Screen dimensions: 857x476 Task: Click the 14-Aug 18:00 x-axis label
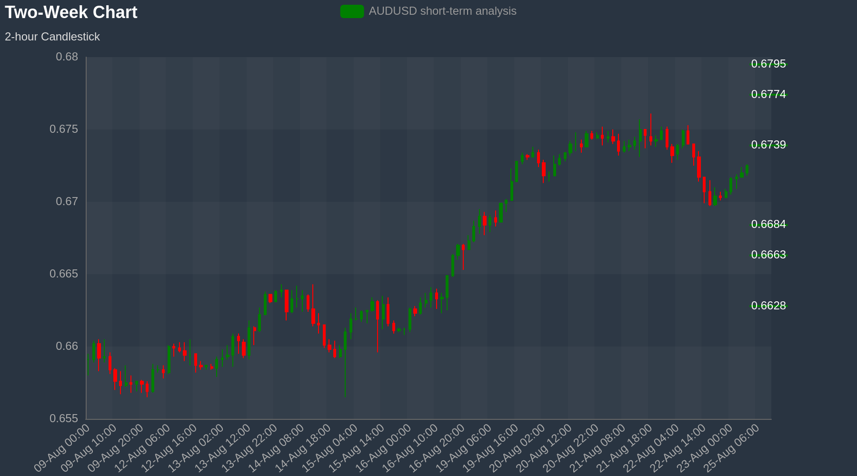click(303, 448)
